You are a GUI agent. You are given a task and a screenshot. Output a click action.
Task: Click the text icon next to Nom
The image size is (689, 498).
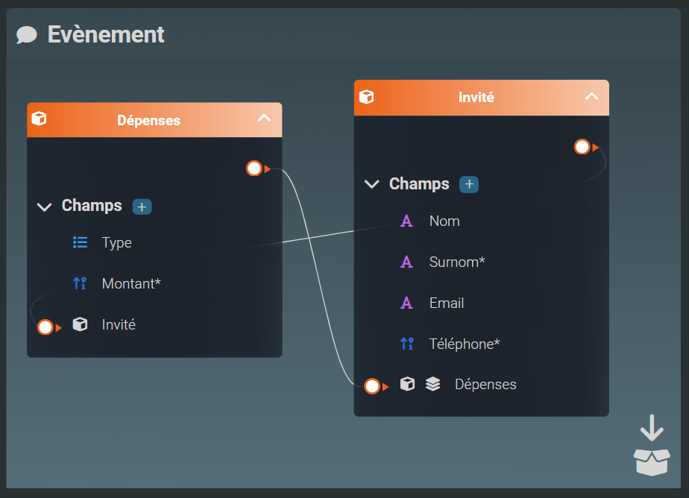pos(406,221)
